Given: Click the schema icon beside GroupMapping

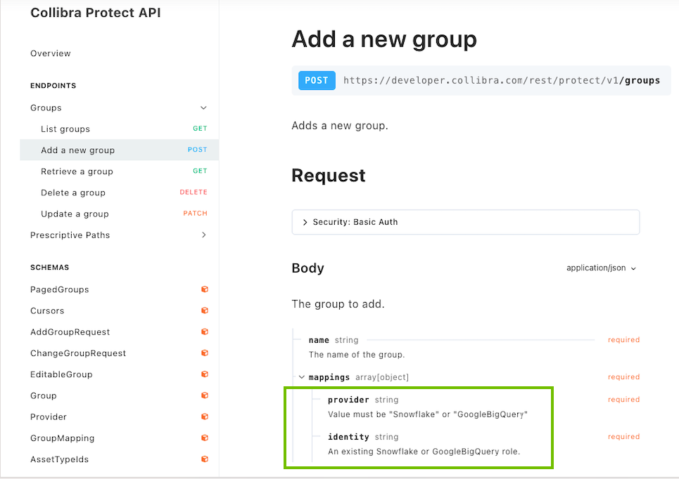Looking at the screenshot, I should [x=204, y=438].
